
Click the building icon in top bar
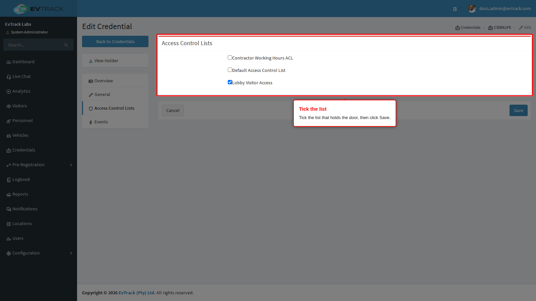[455, 9]
